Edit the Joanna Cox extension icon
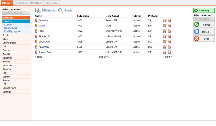 (x=165, y=52)
